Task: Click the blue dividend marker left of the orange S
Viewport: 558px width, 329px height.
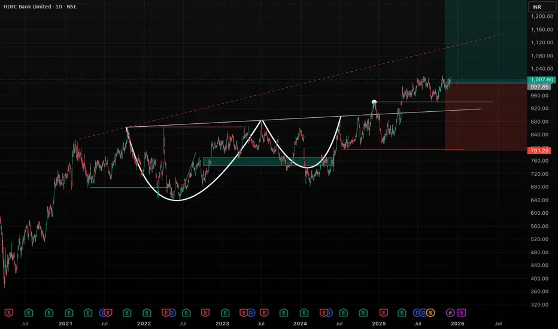Action: 423,313
